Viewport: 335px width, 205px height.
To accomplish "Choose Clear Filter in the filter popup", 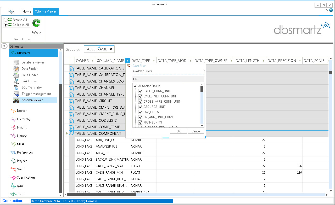I will (139, 66).
